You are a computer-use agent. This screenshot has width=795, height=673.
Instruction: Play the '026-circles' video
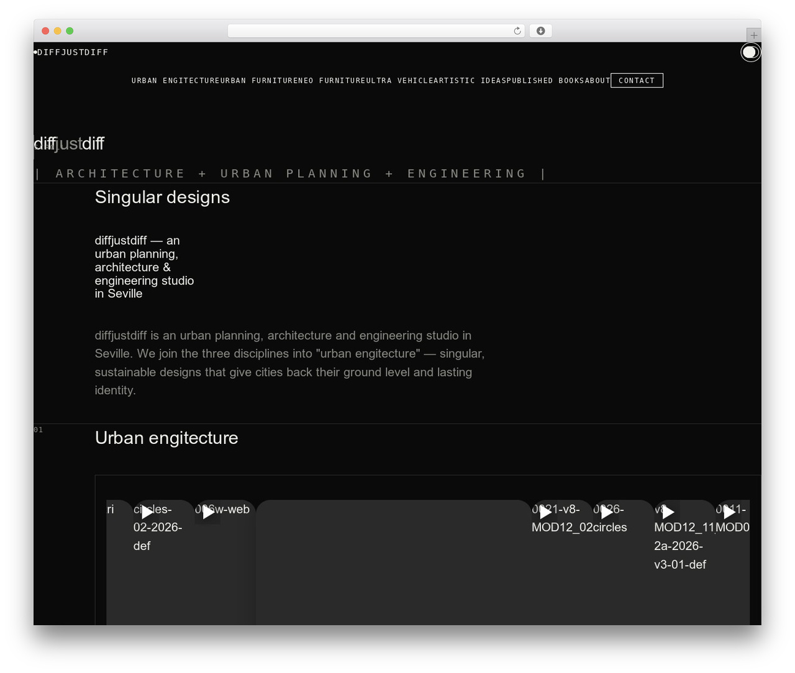click(x=606, y=512)
